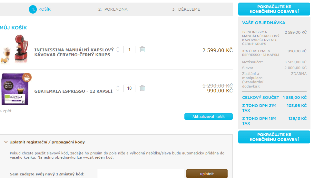Increase quantity of Guatemala Espresso capsules
Screen dimensions: 314x178
click(x=118, y=87)
